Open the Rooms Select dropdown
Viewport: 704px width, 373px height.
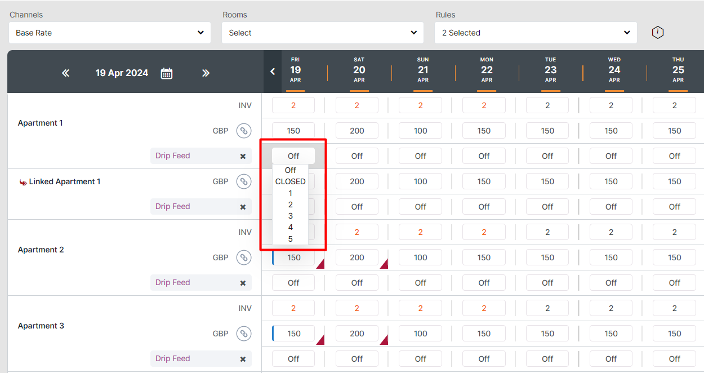(323, 33)
